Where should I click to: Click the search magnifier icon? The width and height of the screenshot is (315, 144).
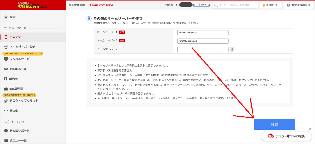(x=216, y=5)
